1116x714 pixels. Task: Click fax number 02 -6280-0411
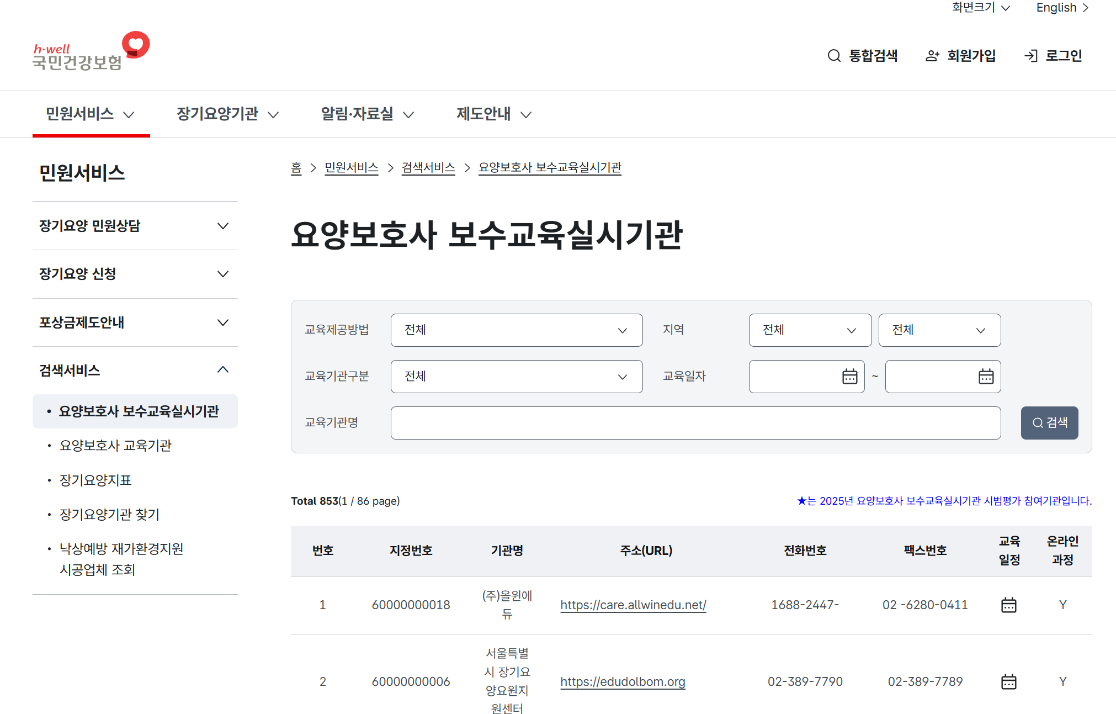(x=925, y=605)
